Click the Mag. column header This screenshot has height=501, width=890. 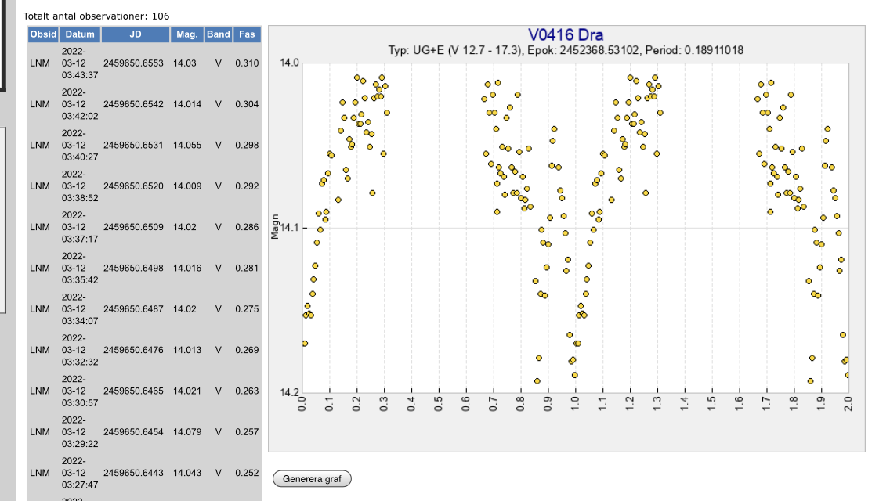186,34
